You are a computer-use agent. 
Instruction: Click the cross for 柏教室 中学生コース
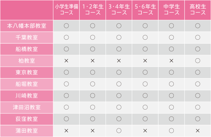(x=171, y=61)
